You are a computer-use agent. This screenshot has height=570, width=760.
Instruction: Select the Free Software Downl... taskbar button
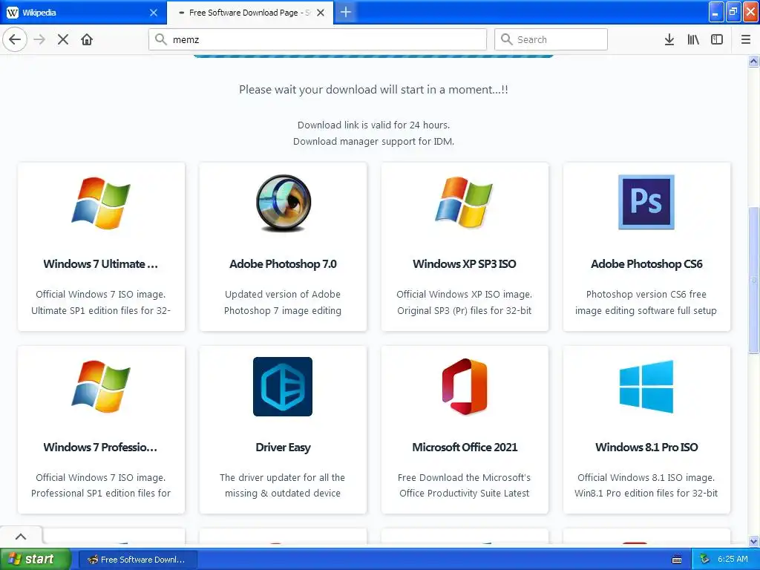pos(137,560)
